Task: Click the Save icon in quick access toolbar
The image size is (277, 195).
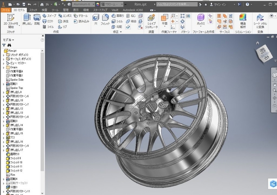Action: coord(24,4)
